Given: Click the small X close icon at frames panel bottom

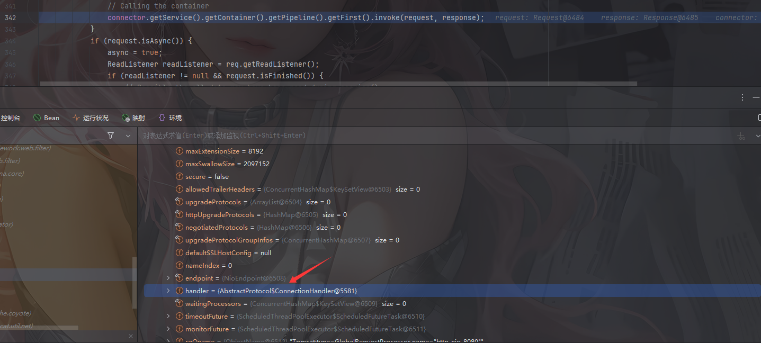Looking at the screenshot, I should (131, 336).
